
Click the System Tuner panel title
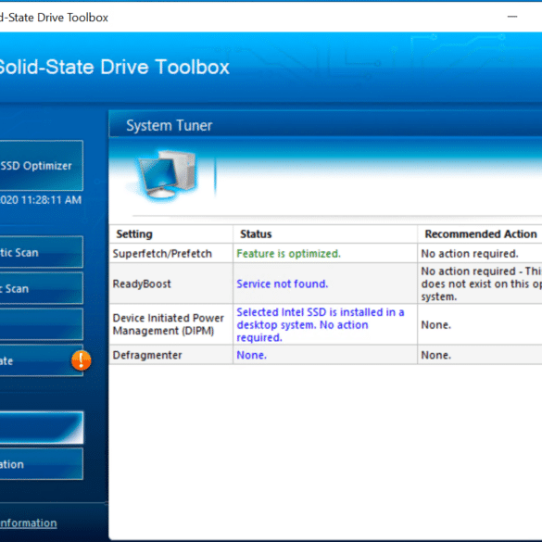(x=169, y=125)
